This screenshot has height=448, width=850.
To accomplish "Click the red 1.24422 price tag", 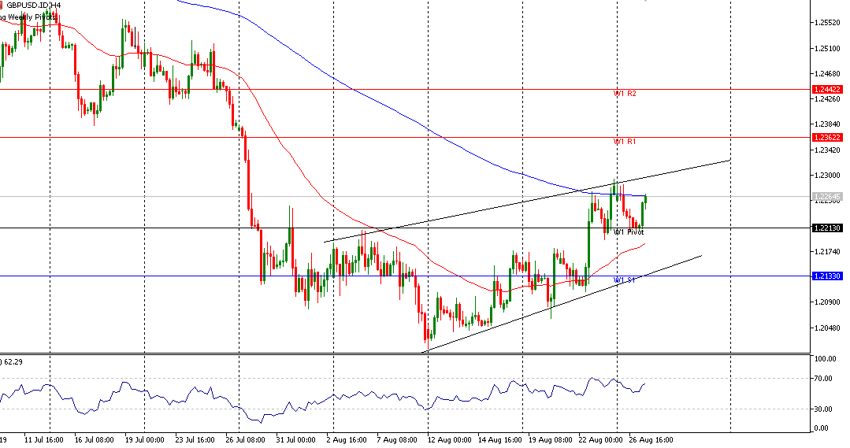I will [x=827, y=90].
